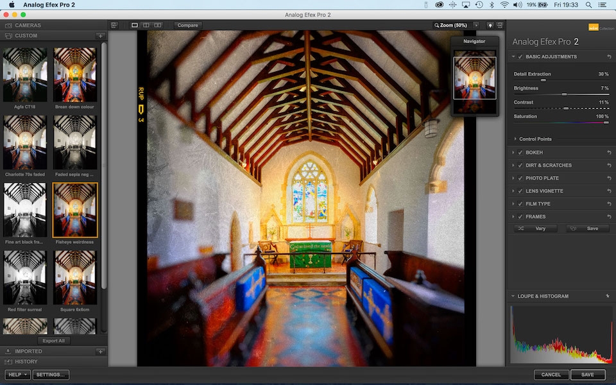Disable the Lens Vignette checkbox
This screenshot has width=616, height=385.
[520, 191]
